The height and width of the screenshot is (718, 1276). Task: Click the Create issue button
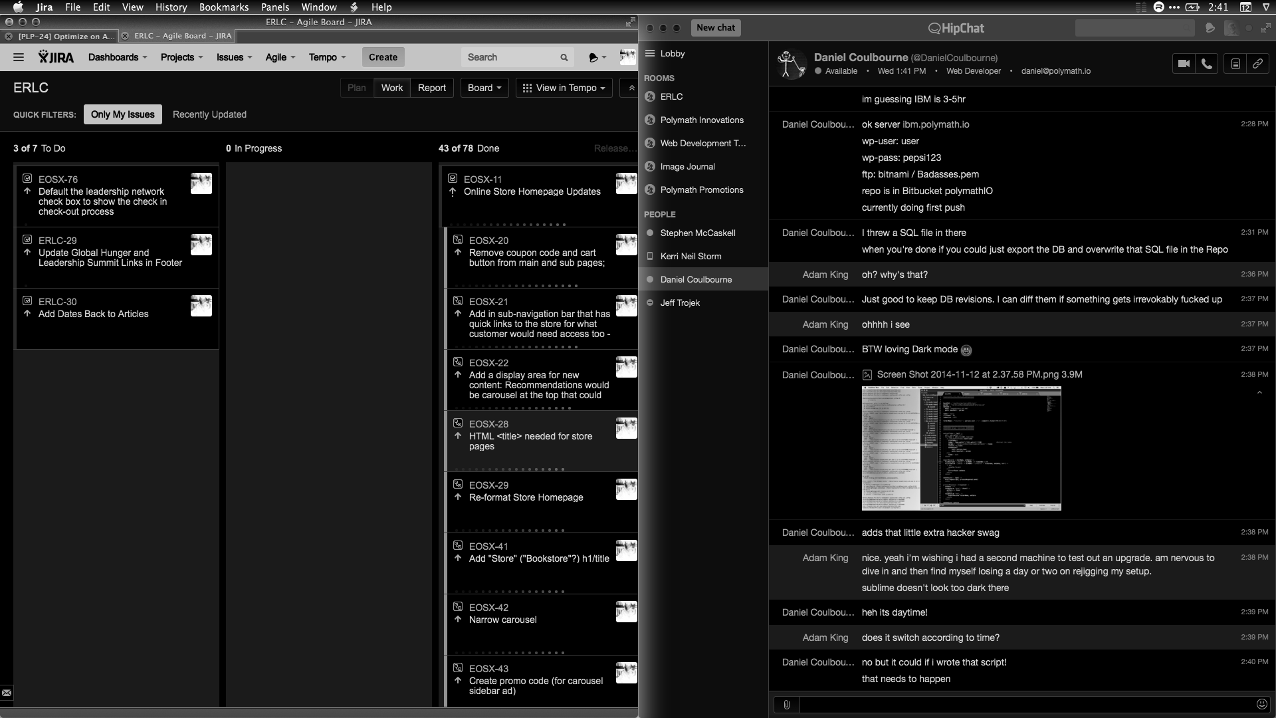pos(383,57)
